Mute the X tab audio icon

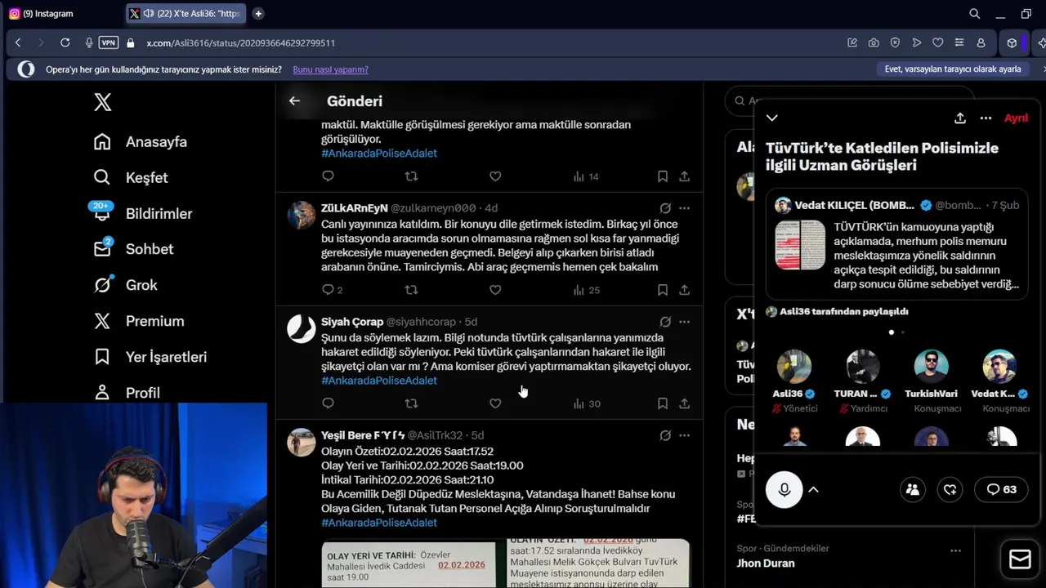[149, 14]
